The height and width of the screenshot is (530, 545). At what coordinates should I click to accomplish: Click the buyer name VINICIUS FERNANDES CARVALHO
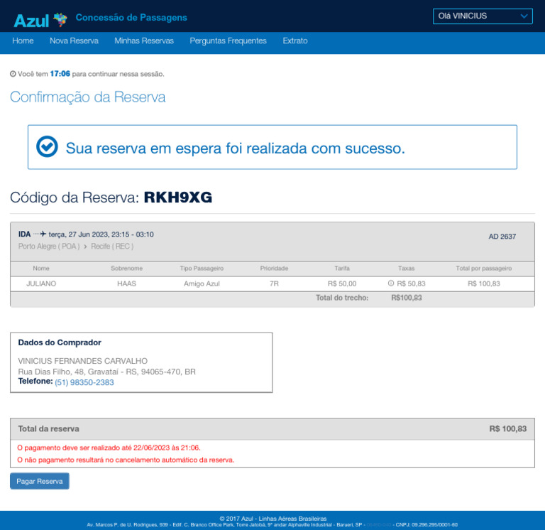[83, 361]
